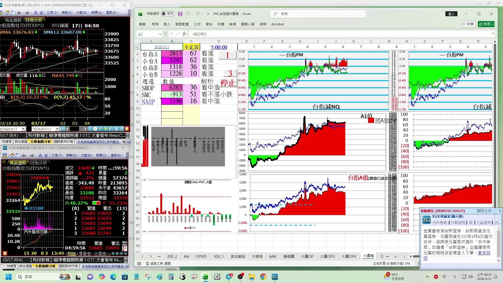The image size is (503, 283).
Task: Open the 檢視 View ribbon tab
Action: click(x=233, y=24)
